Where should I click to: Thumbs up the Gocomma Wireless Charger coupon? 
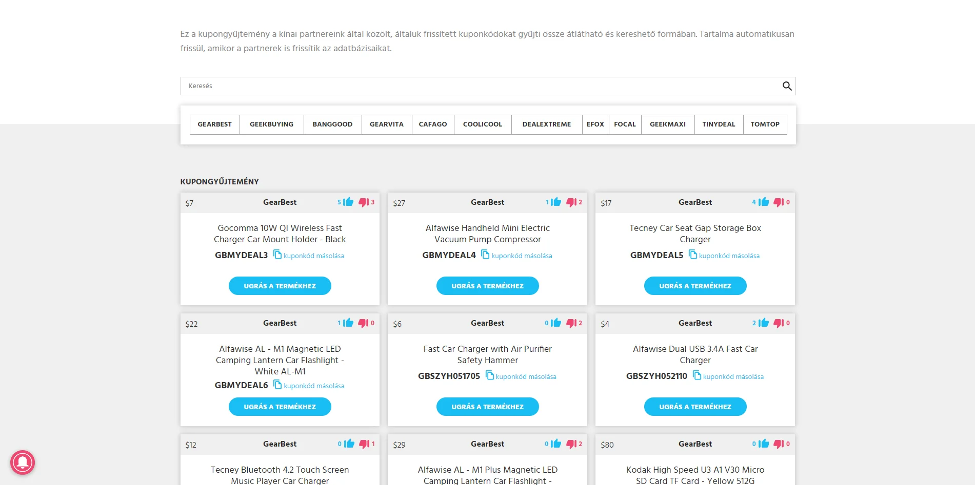tap(349, 202)
